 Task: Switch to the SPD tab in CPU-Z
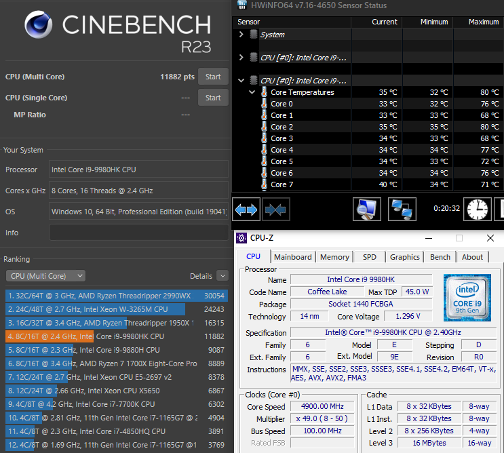click(370, 257)
